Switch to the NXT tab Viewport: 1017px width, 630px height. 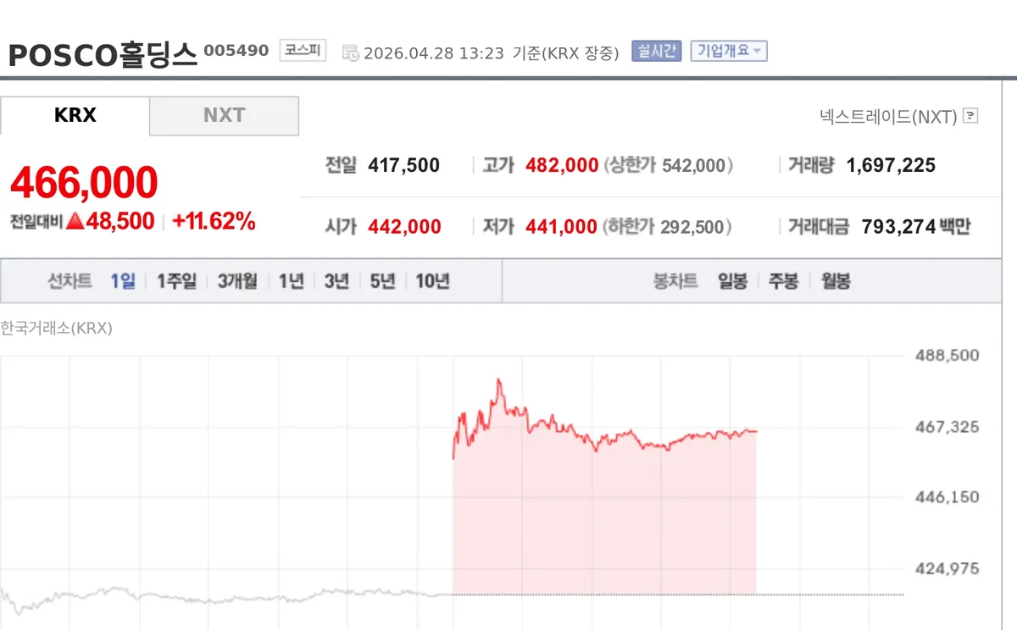pyautogui.click(x=224, y=116)
